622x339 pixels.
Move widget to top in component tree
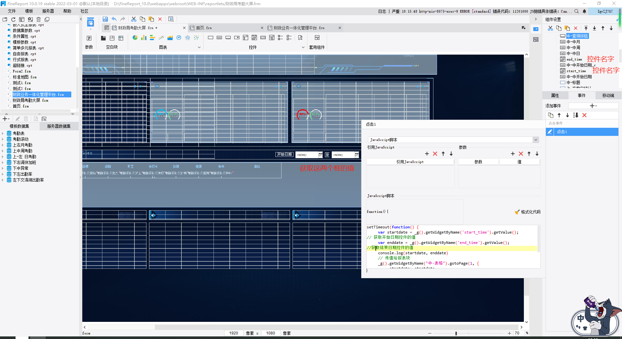586,28
